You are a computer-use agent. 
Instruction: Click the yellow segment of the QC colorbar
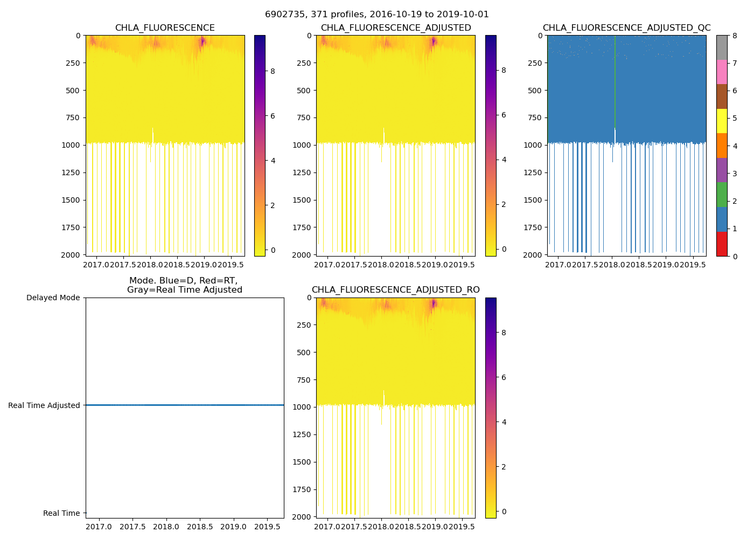point(722,121)
